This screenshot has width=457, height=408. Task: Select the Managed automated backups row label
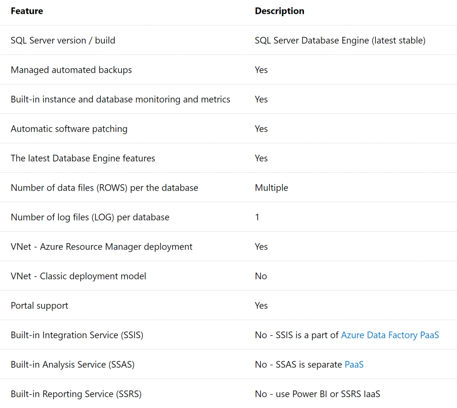coord(71,70)
